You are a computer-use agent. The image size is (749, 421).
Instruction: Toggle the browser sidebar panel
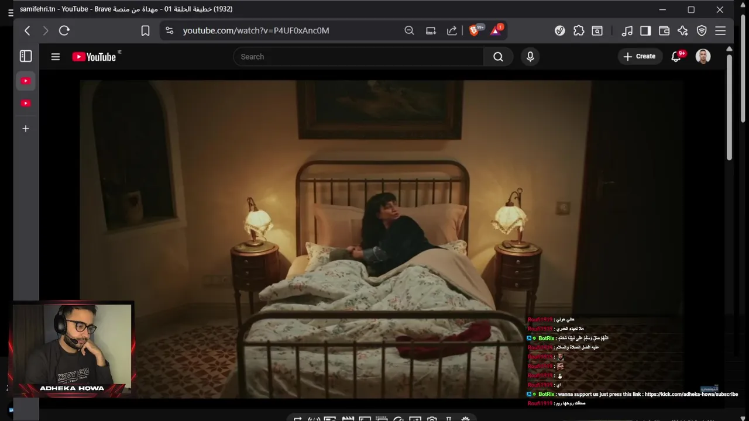click(645, 30)
